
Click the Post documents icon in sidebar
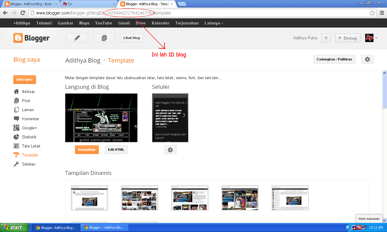(x=16, y=101)
